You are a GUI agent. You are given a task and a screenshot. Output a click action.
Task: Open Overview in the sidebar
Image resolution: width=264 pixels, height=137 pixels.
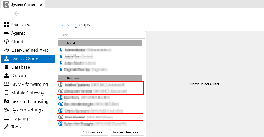pos(21,25)
